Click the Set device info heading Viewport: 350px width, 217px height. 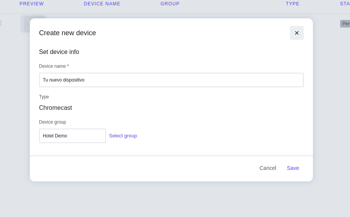[59, 52]
